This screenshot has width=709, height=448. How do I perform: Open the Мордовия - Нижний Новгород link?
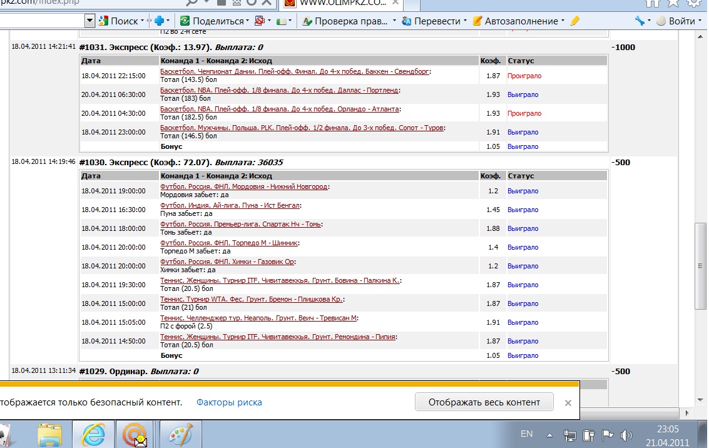243,186
